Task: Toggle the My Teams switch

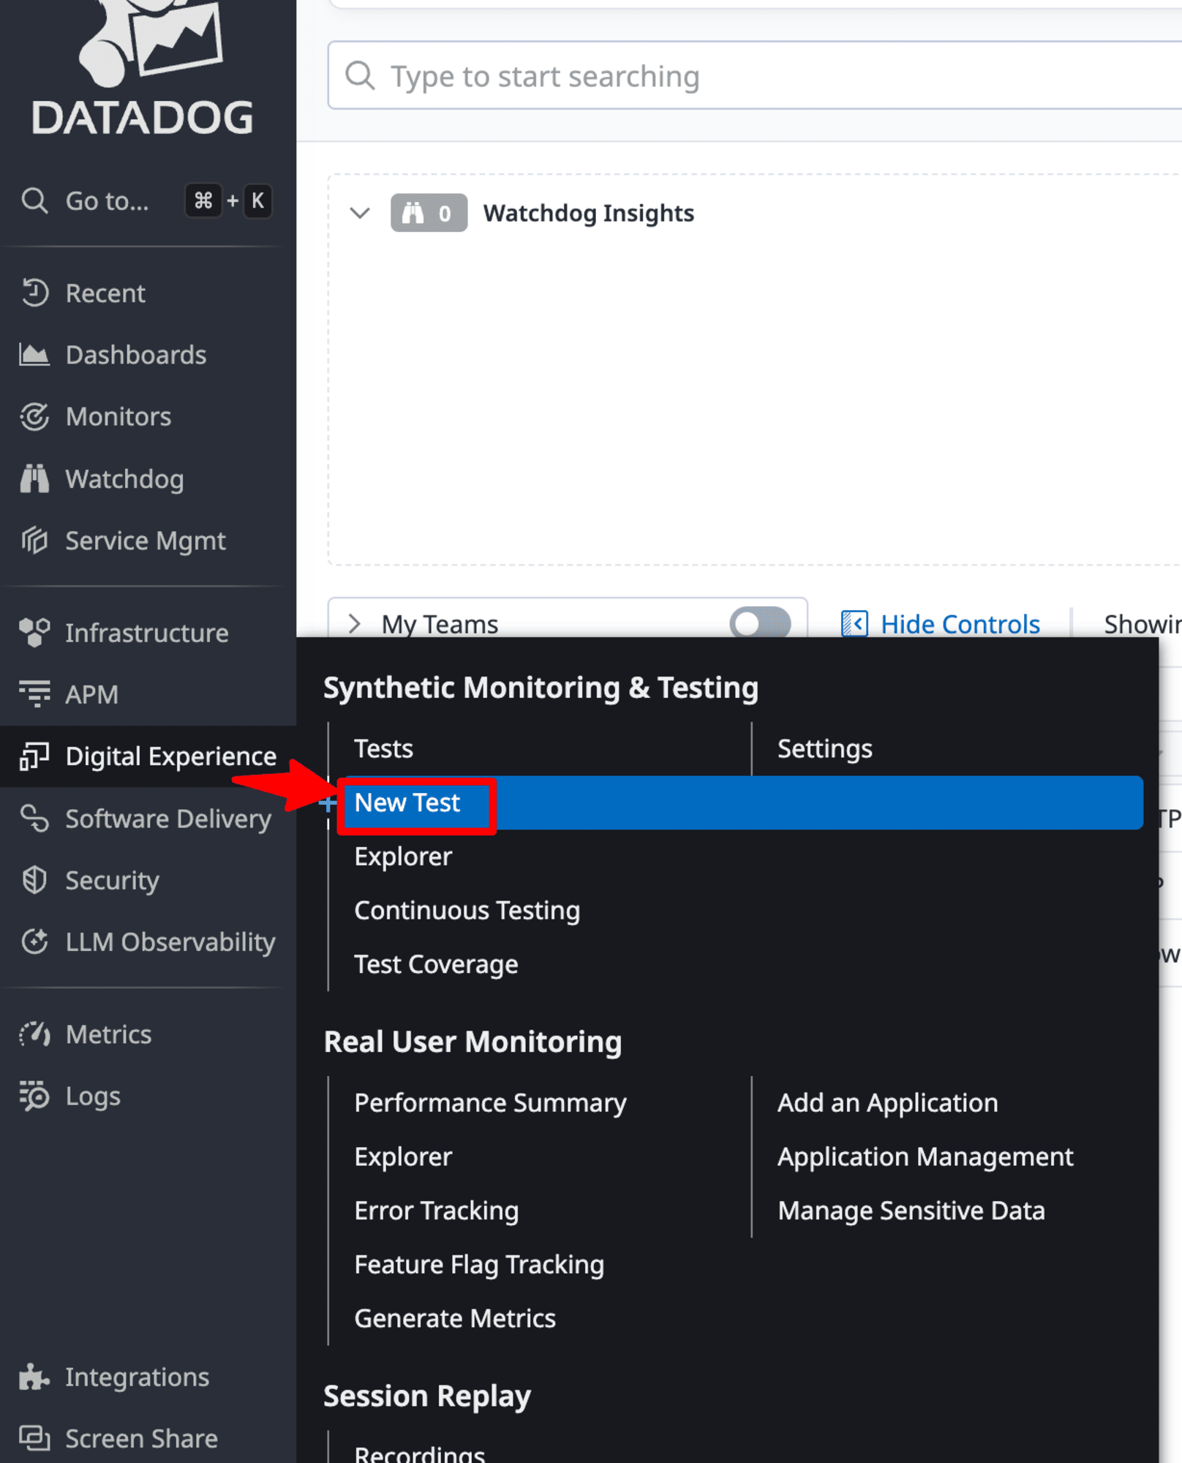Action: pos(760,623)
